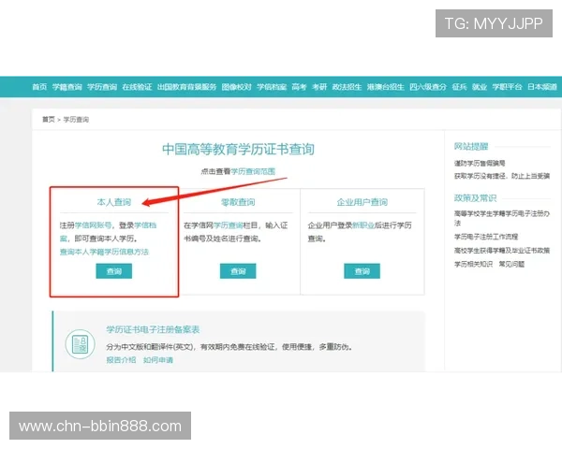Open 政法招生 in the navigation bar
The image size is (562, 449).
347,87
